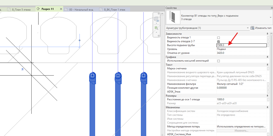
Task: Click associate parameter button for Позиция комплект другая
Action: point(268,88)
